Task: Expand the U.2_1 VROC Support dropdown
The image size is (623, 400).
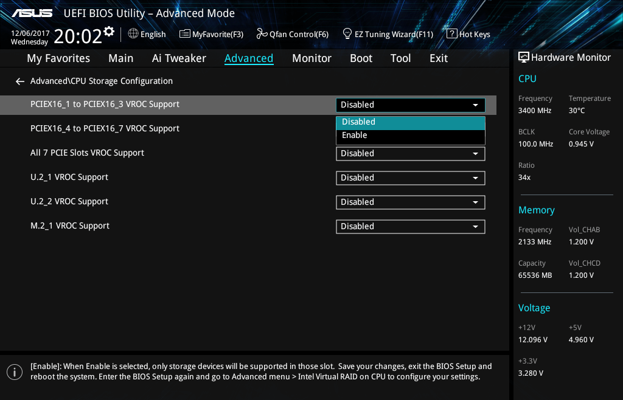Action: (x=410, y=178)
